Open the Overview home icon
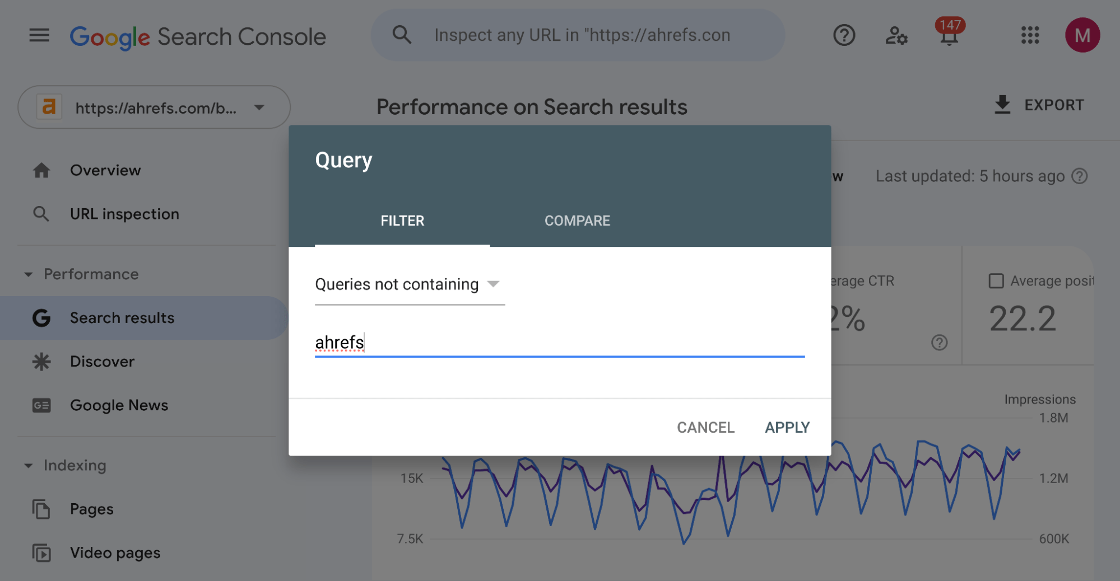1120x581 pixels. pos(41,170)
